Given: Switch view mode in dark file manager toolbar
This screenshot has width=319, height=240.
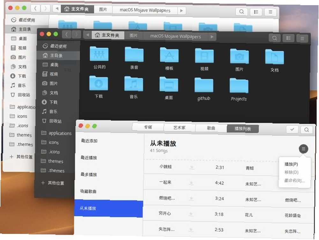Looking at the screenshot, I should pyautogui.click(x=288, y=38).
